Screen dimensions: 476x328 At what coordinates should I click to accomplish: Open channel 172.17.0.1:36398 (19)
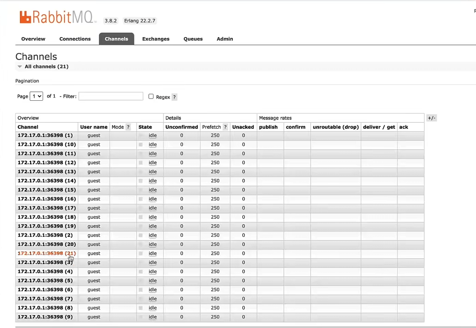tap(47, 226)
